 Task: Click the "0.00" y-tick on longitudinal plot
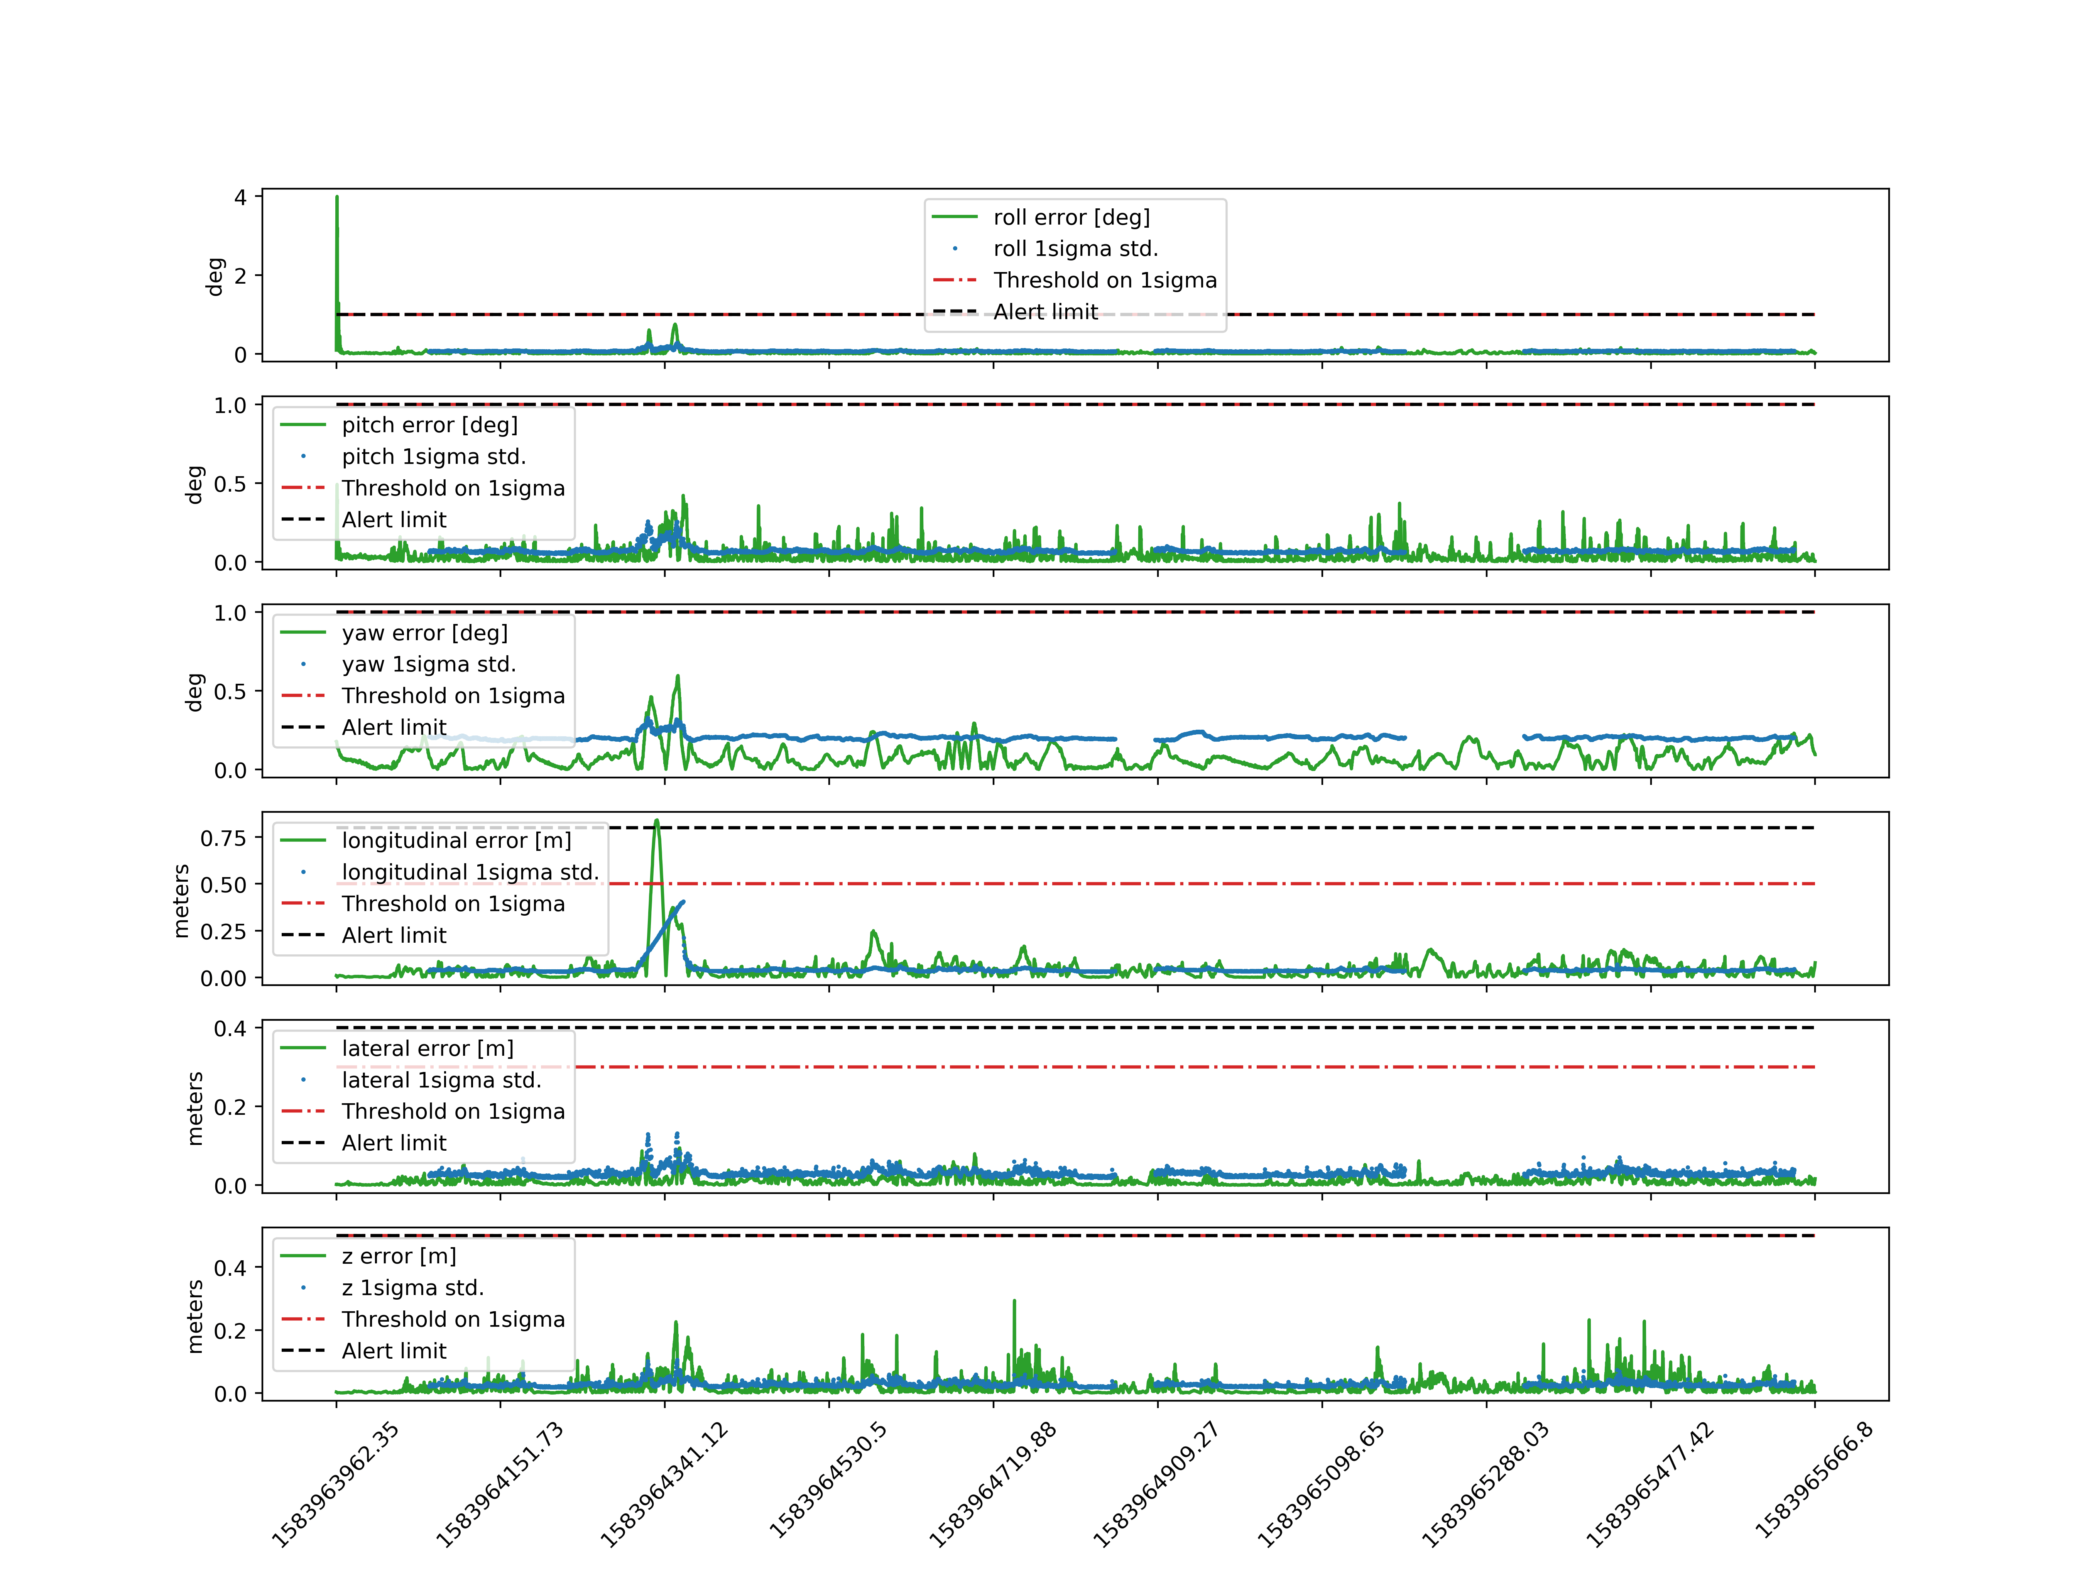click(223, 978)
